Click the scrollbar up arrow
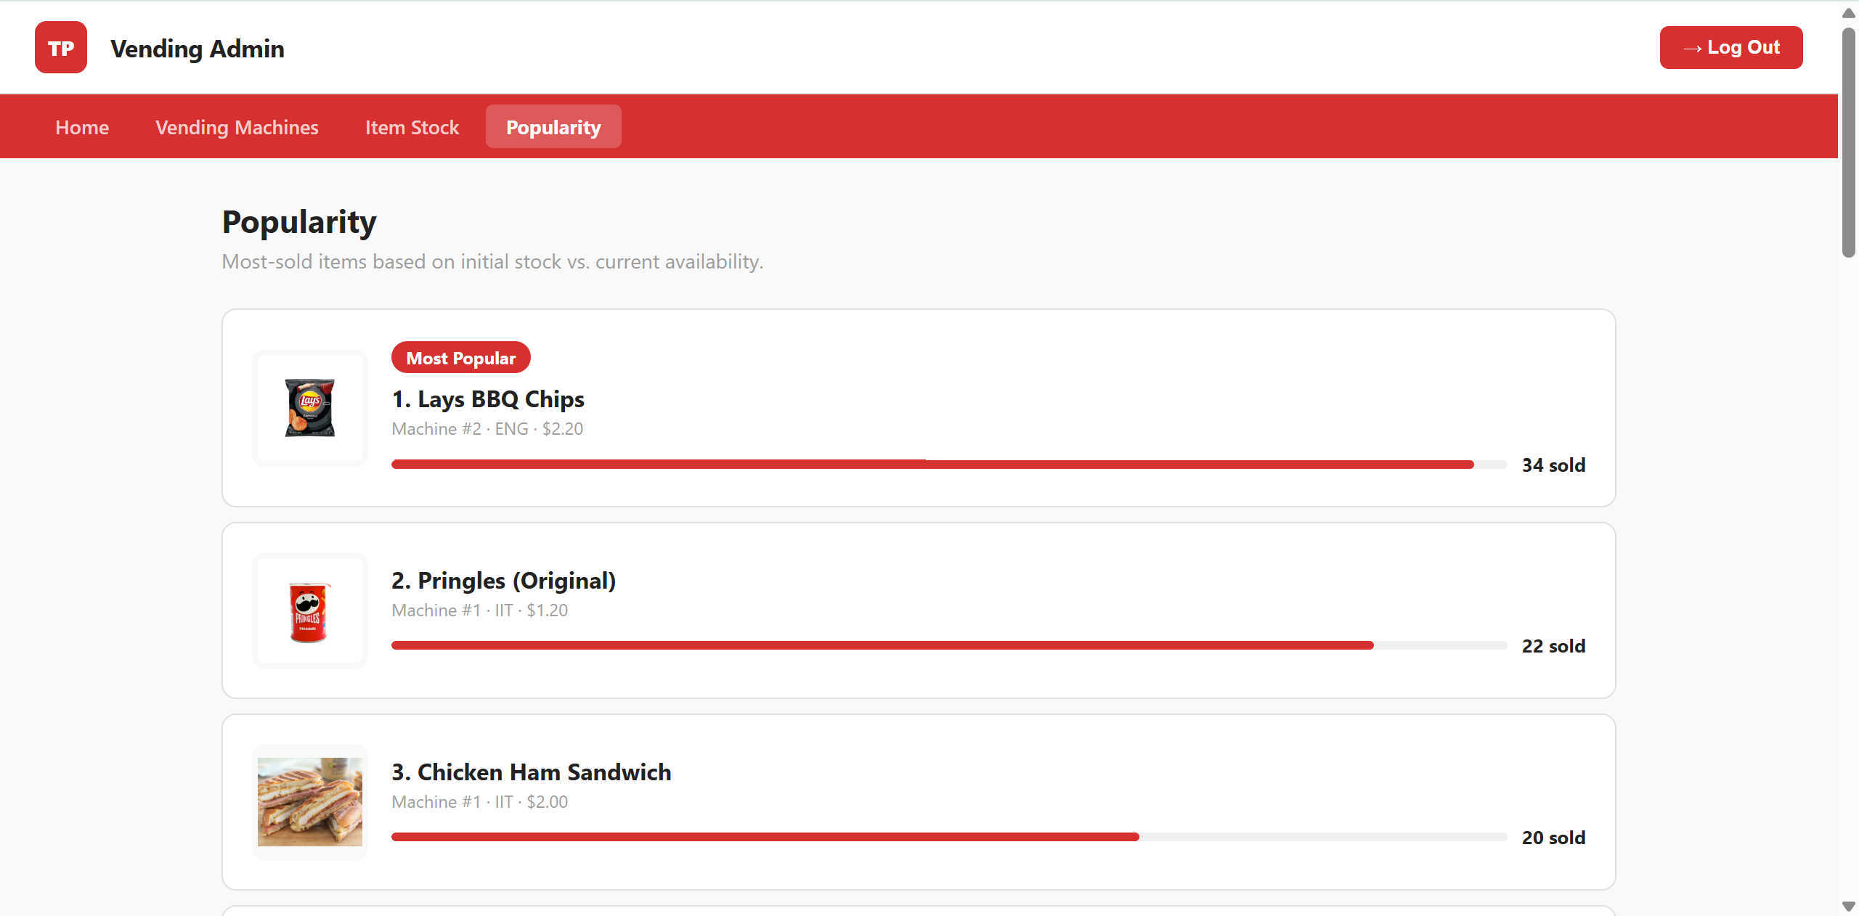Screen dimensions: 1859x916 pyautogui.click(x=1849, y=13)
